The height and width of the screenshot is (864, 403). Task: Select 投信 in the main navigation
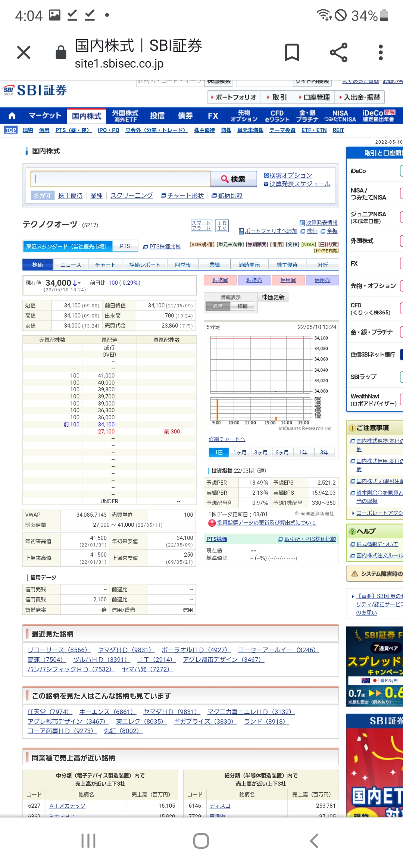[x=157, y=116]
